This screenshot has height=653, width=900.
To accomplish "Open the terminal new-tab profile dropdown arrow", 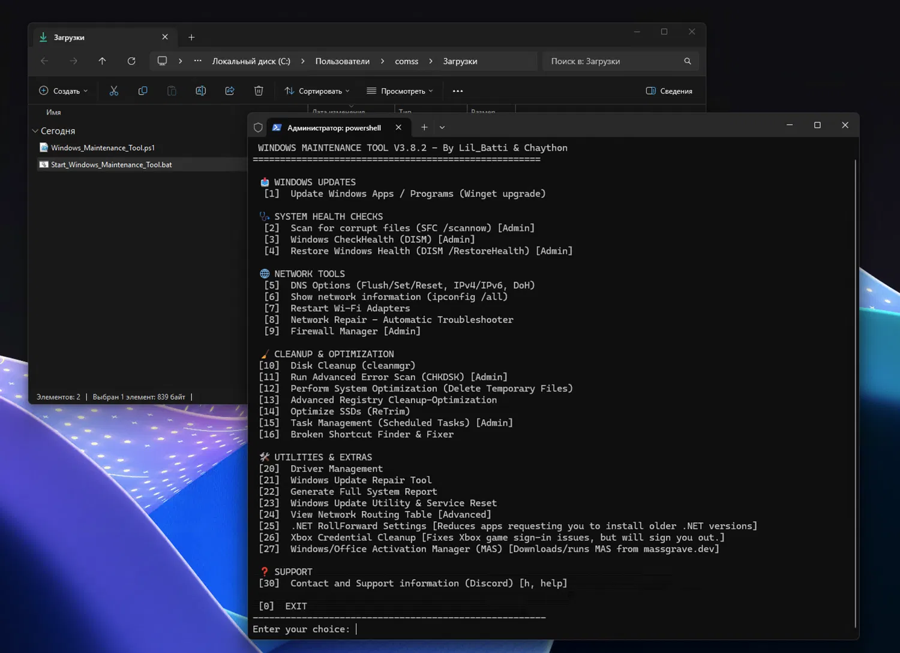I will [x=442, y=127].
